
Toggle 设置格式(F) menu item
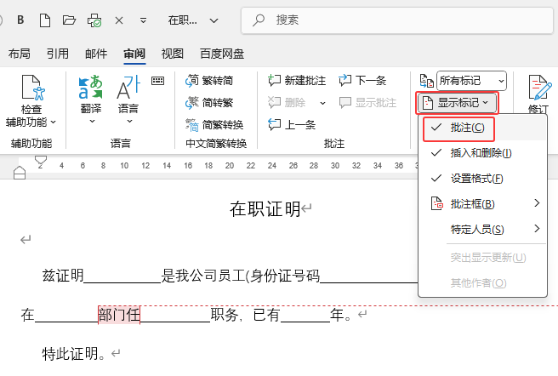coord(482,179)
